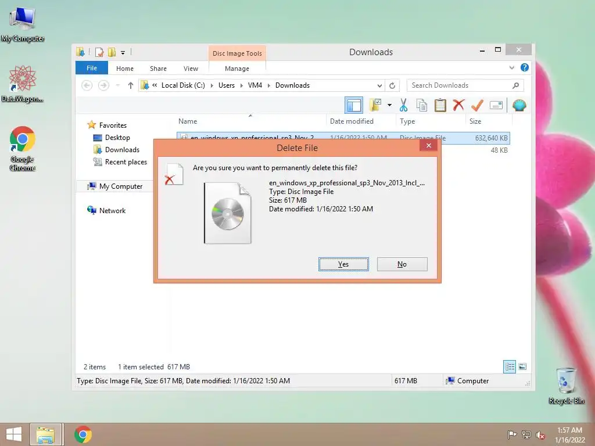Click the envelope-style toolbar icon
595x446 pixels.
[x=496, y=105]
